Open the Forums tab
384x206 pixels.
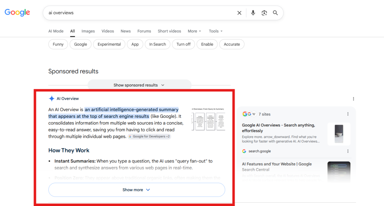click(144, 31)
